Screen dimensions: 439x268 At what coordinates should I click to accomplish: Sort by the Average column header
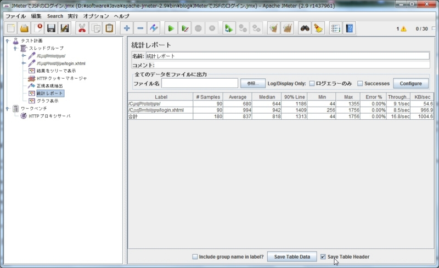(x=238, y=97)
